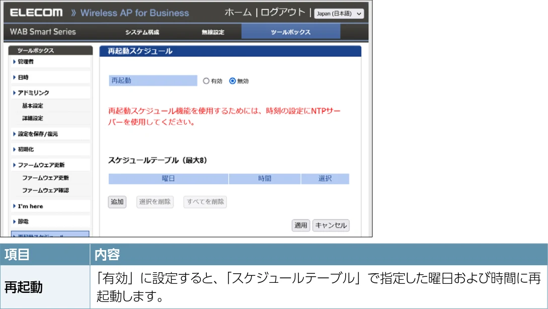Open 詳細設定 under アドミリンク
This screenshot has width=548, height=309.
point(33,118)
